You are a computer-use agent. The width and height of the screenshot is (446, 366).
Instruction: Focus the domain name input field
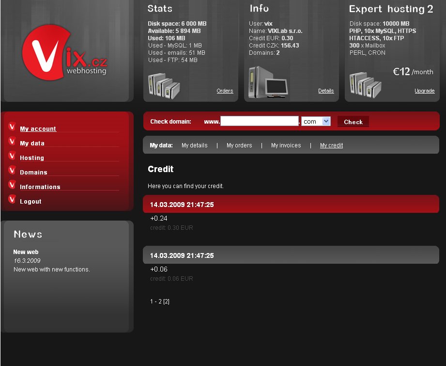pyautogui.click(x=260, y=121)
